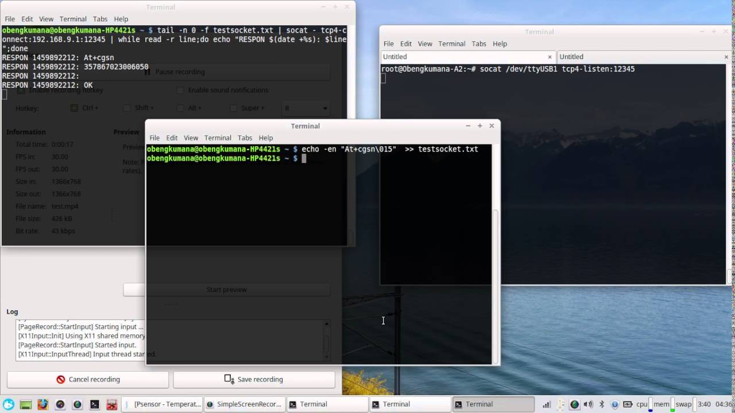Switch to Psensor taskbar window button
735x413 pixels.
pos(162,404)
